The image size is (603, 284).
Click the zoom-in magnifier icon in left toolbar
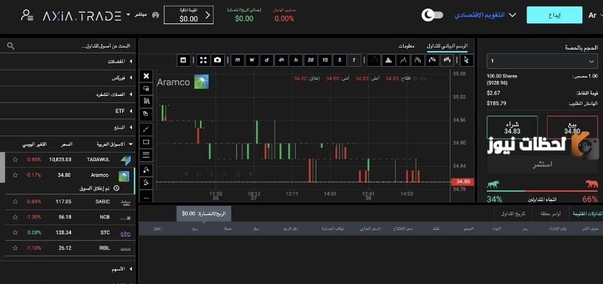(x=146, y=170)
